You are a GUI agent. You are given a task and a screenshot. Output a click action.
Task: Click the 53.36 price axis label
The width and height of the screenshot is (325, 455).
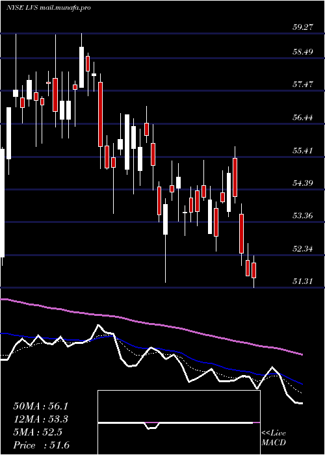tap(302, 216)
